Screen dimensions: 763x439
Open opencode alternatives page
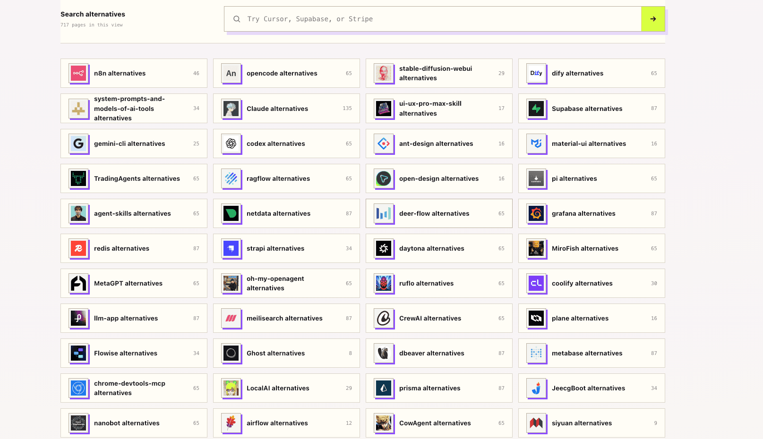coord(286,73)
